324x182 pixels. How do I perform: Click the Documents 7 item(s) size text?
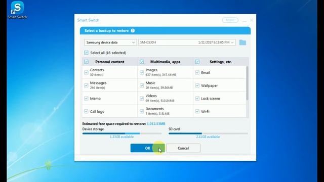point(157,114)
